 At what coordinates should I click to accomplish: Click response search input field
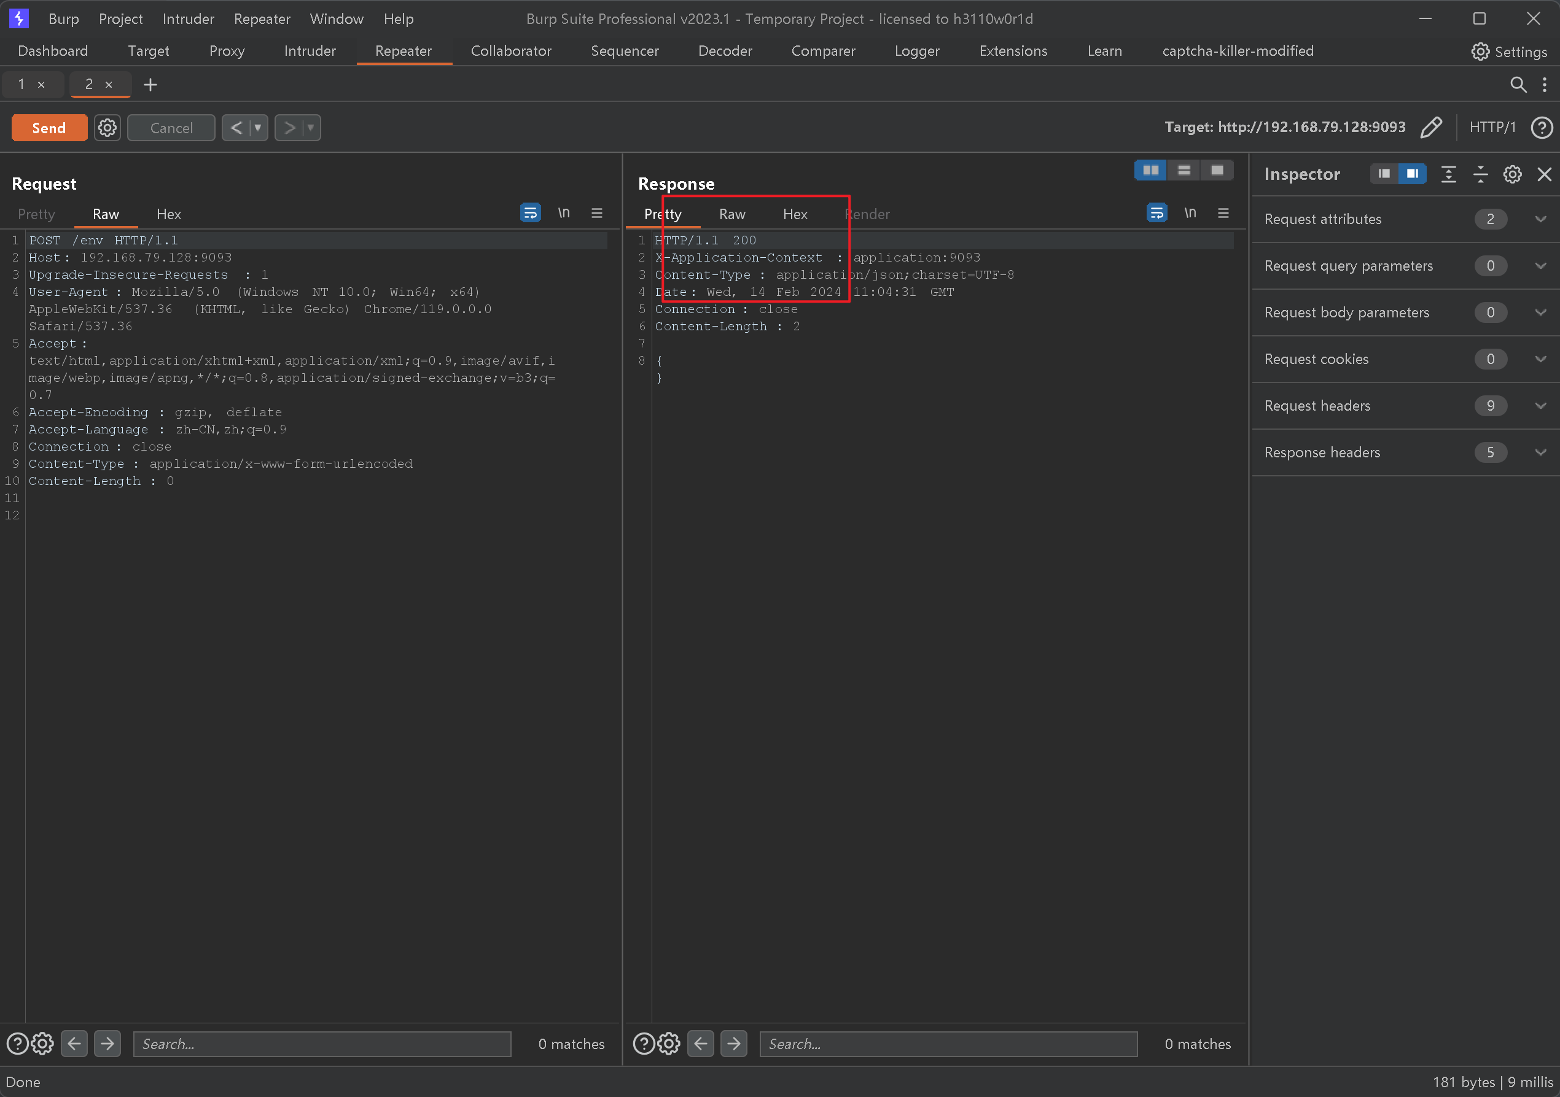click(x=948, y=1044)
